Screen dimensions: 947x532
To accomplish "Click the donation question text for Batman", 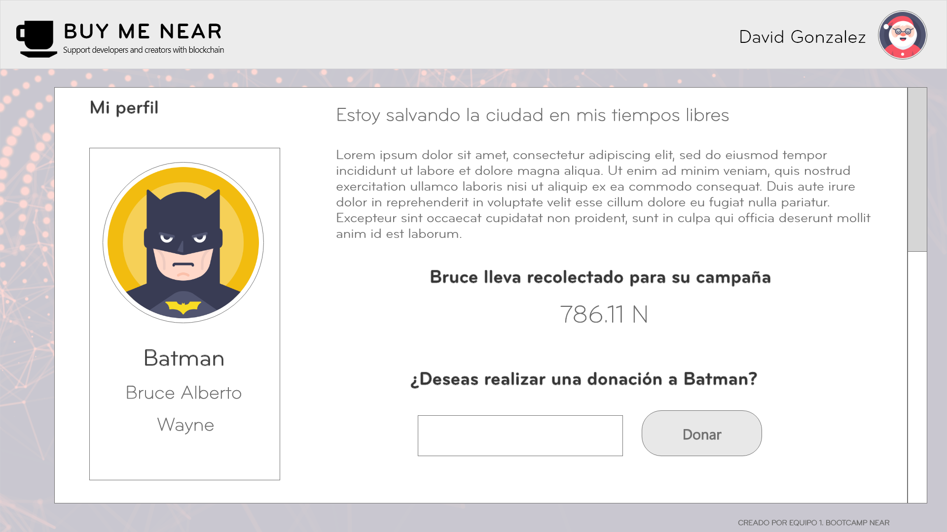I will (583, 379).
